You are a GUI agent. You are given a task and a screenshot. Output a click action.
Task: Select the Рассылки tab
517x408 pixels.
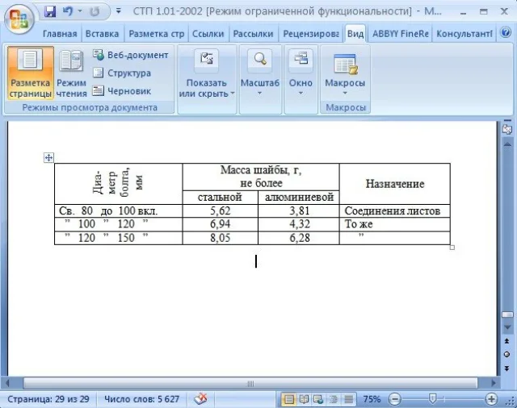tap(253, 34)
